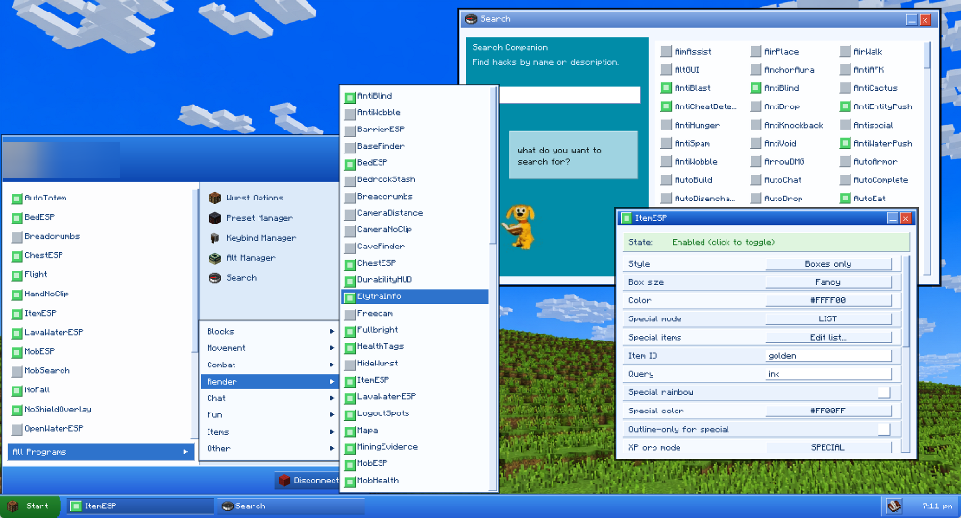Expand the Combat category submenu

coord(270,365)
